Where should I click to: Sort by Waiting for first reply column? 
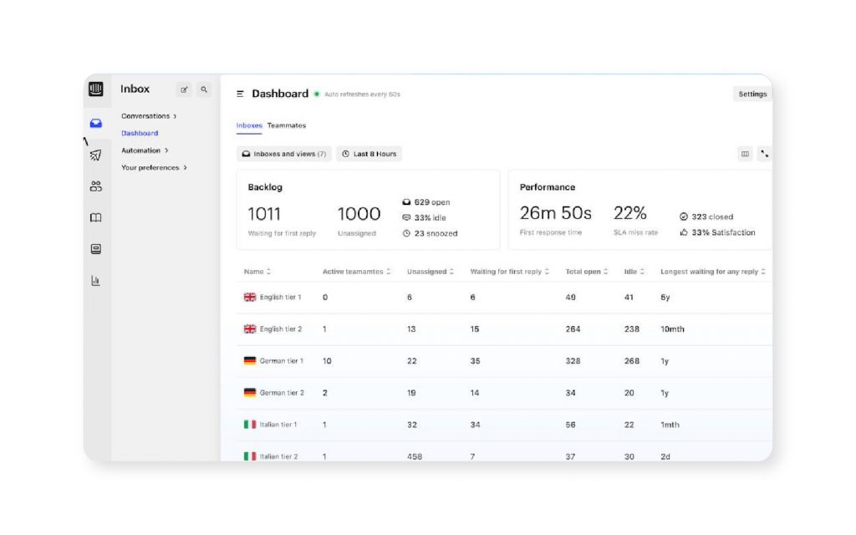click(x=509, y=272)
